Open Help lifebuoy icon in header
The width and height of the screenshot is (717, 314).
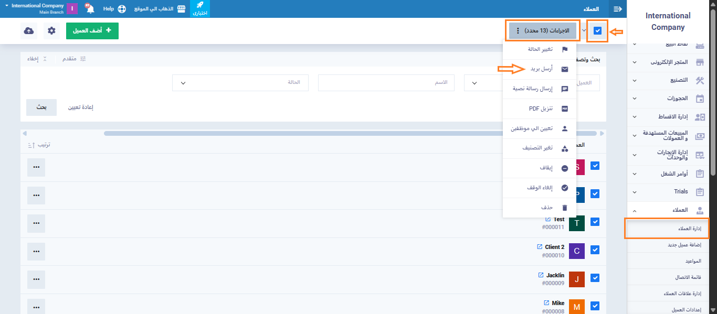pos(121,9)
